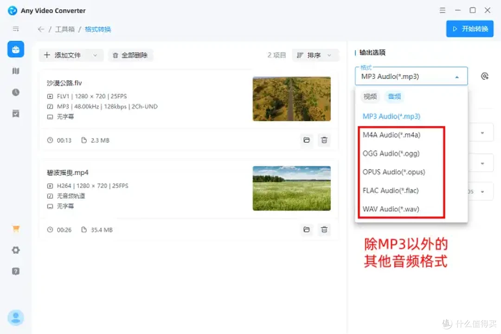Click the 00:13 duration value

(64, 140)
